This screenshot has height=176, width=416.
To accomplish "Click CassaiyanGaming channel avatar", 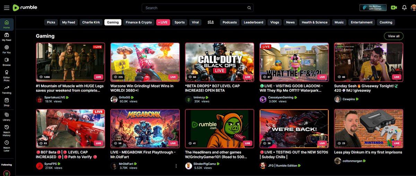I will pyautogui.click(x=263, y=99).
